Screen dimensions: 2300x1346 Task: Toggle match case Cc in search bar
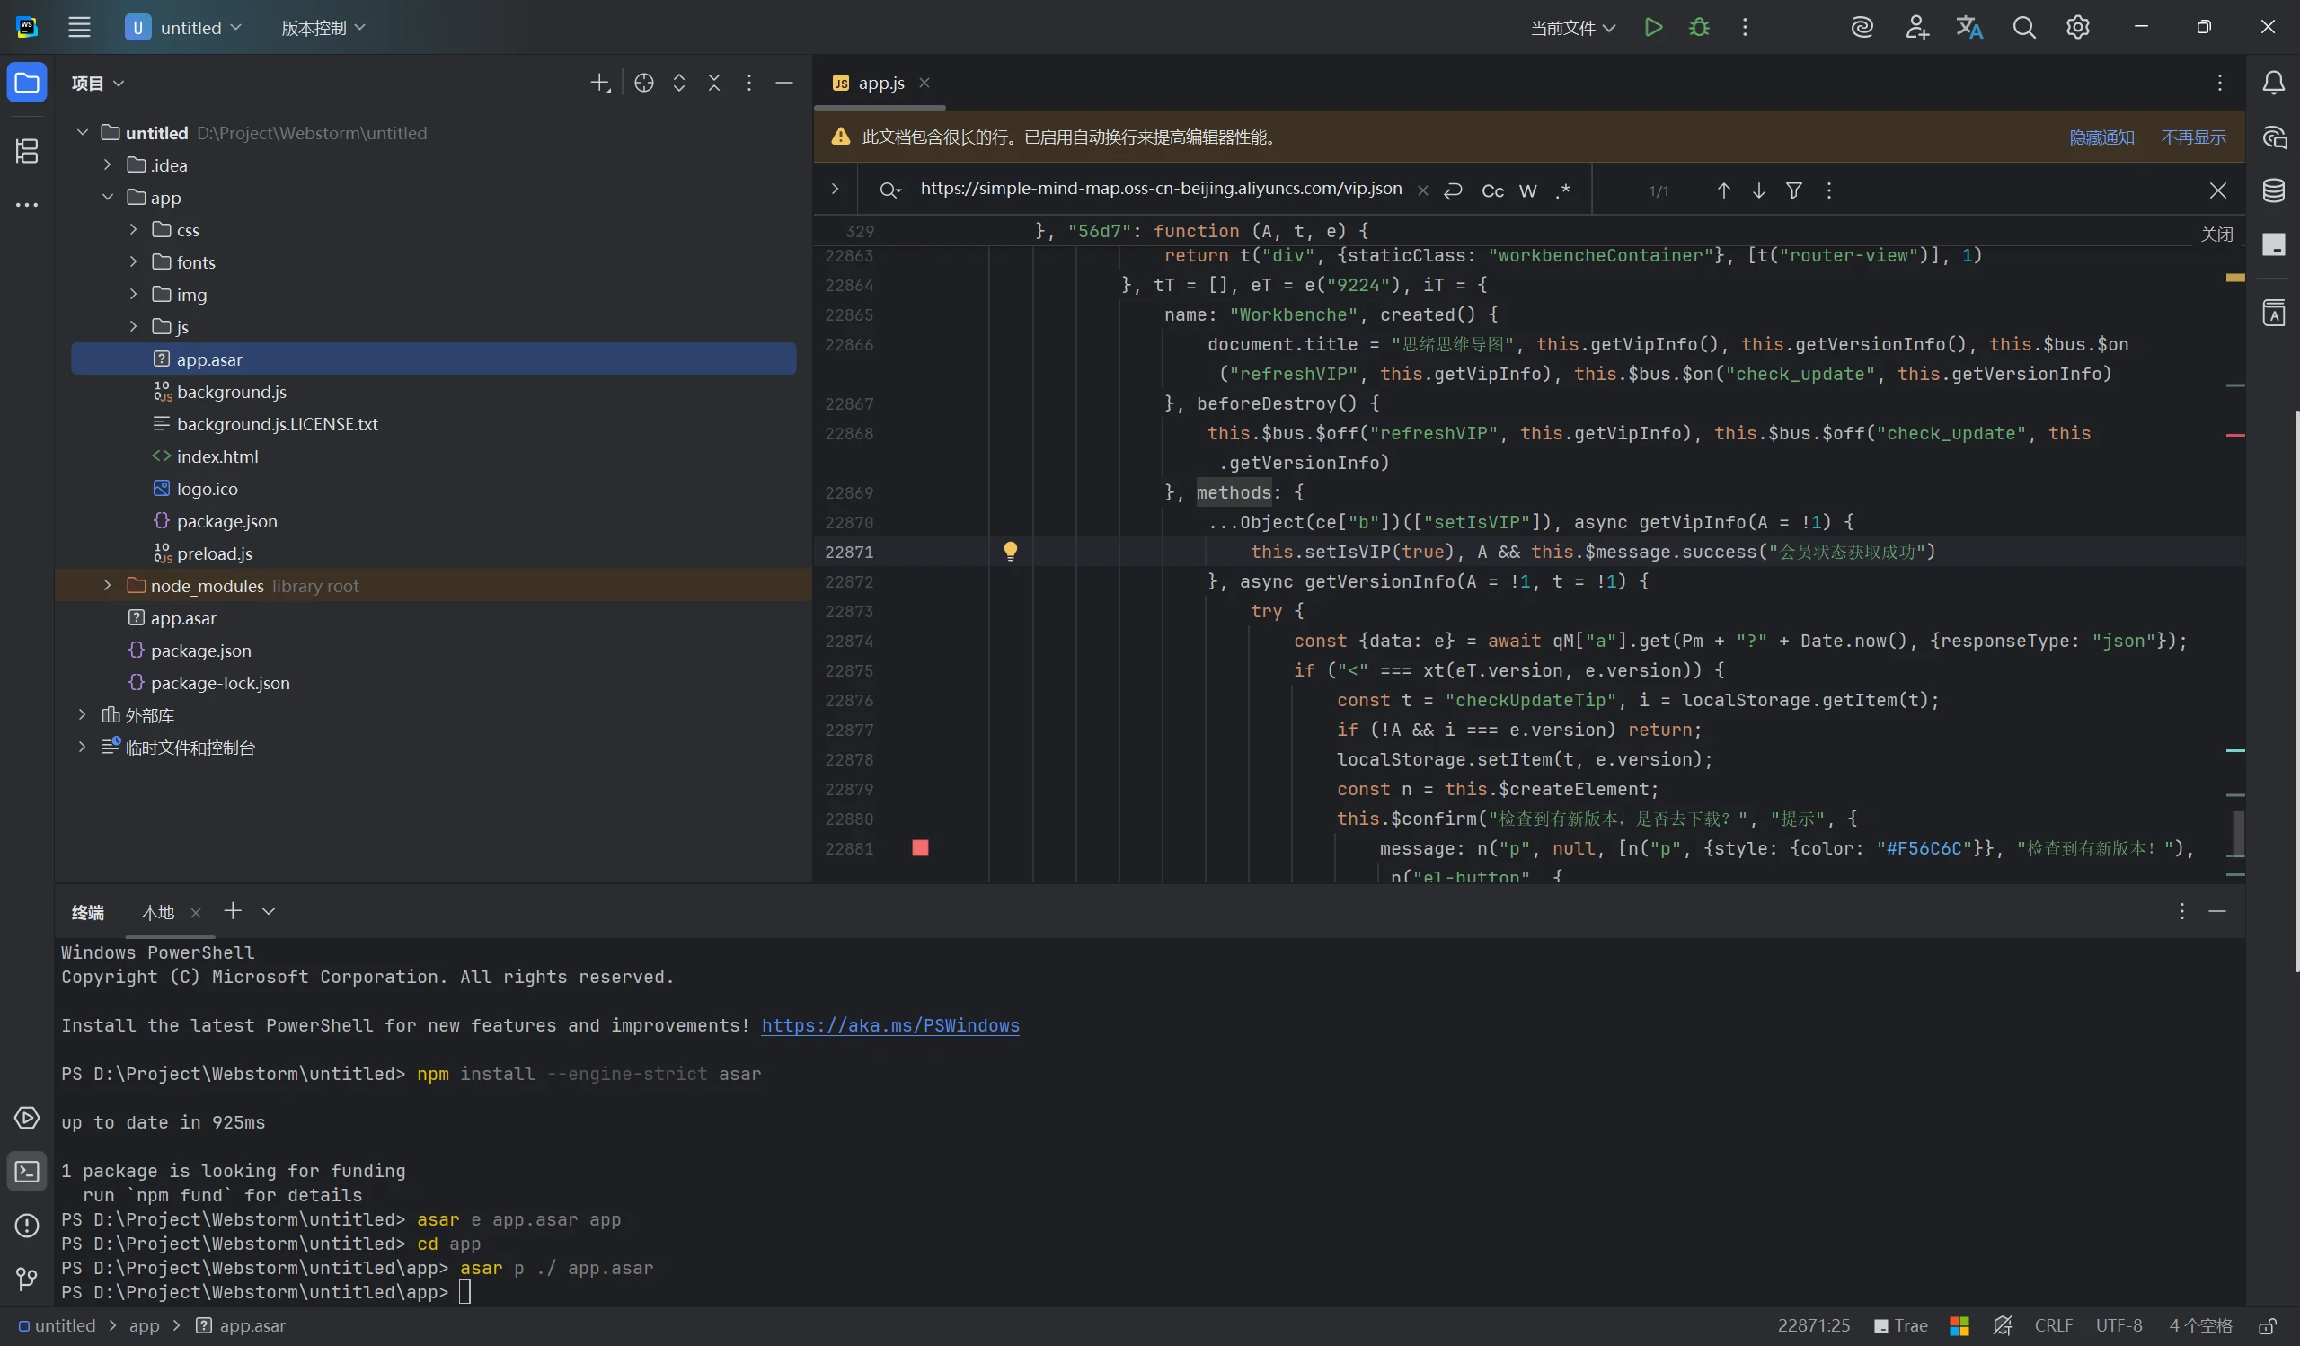tap(1492, 190)
